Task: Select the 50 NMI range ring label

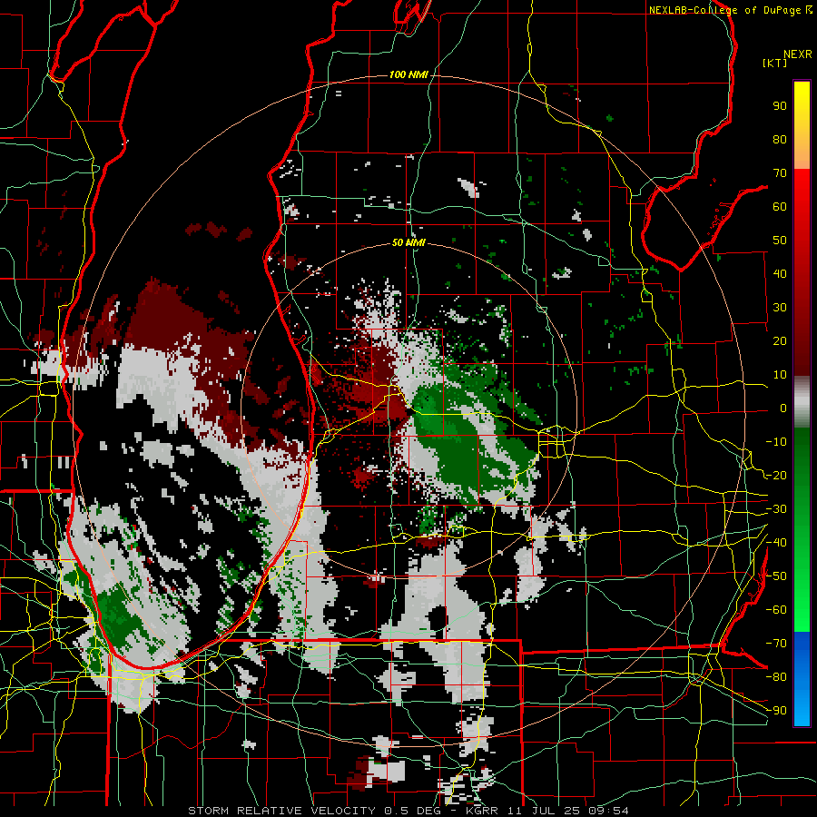Action: coord(408,242)
